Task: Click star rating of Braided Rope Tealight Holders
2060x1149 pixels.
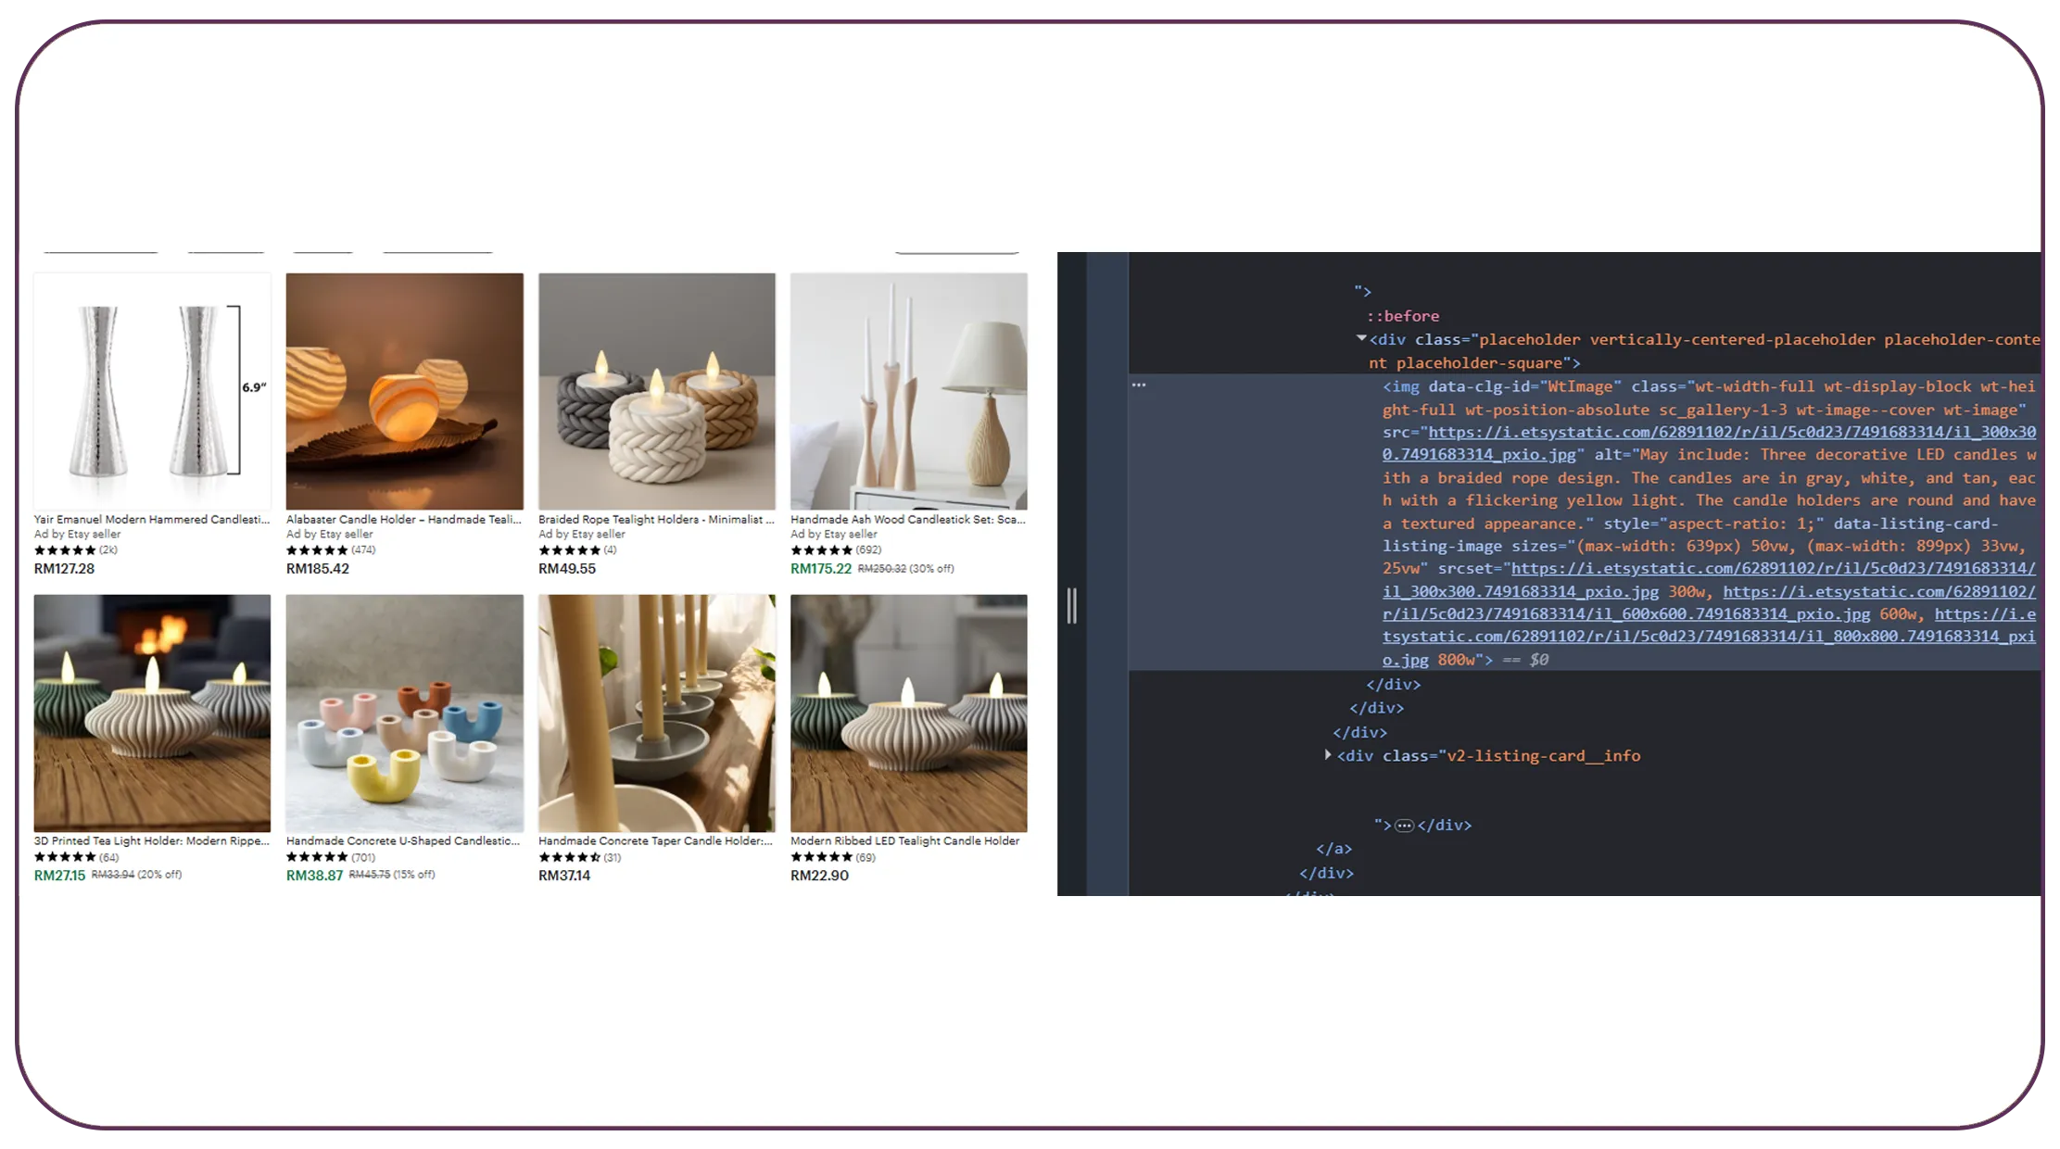Action: tap(569, 550)
